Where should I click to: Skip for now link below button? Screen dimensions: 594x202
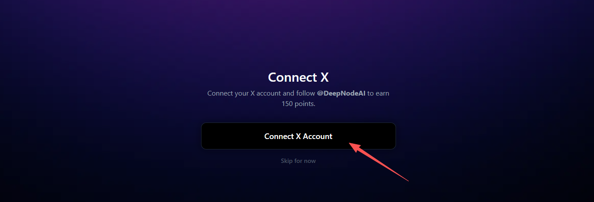(298, 161)
